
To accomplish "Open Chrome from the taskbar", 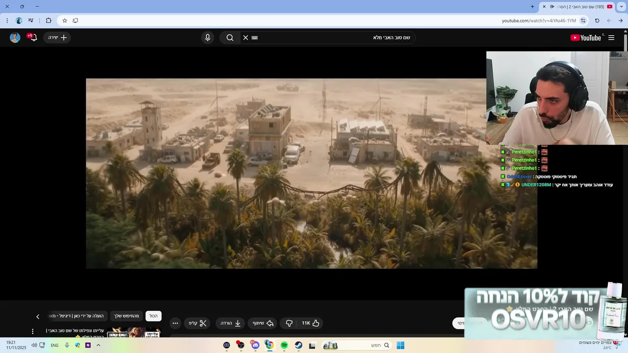I will [269, 345].
